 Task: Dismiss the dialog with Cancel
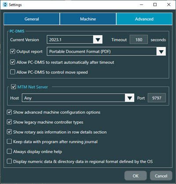161,176
